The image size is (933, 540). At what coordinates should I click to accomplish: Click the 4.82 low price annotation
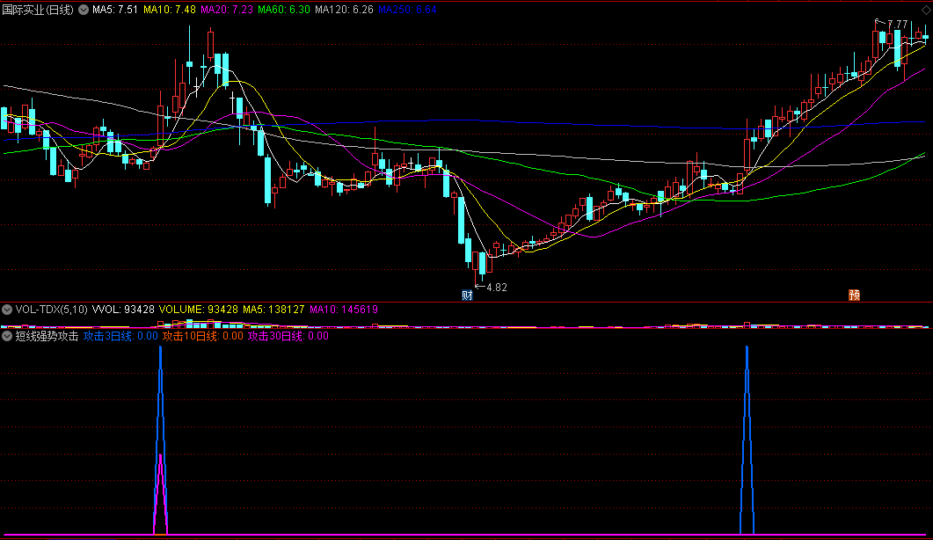tap(497, 288)
